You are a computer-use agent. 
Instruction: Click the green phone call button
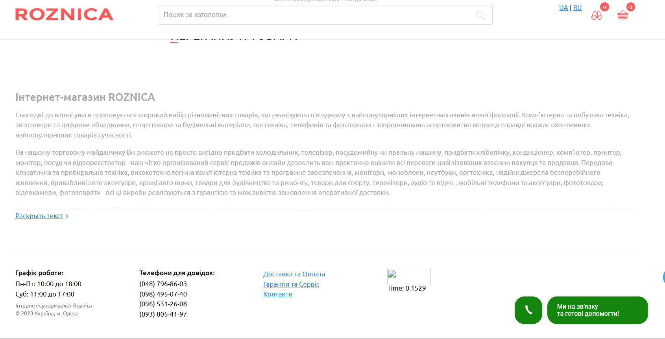528,310
